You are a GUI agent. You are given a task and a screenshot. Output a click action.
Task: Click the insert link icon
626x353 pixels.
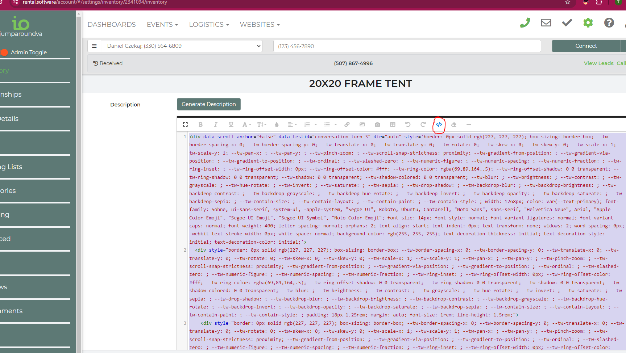[x=347, y=125]
